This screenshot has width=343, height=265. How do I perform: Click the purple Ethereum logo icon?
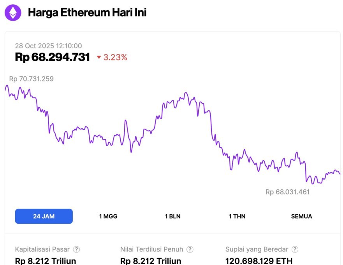tap(13, 13)
